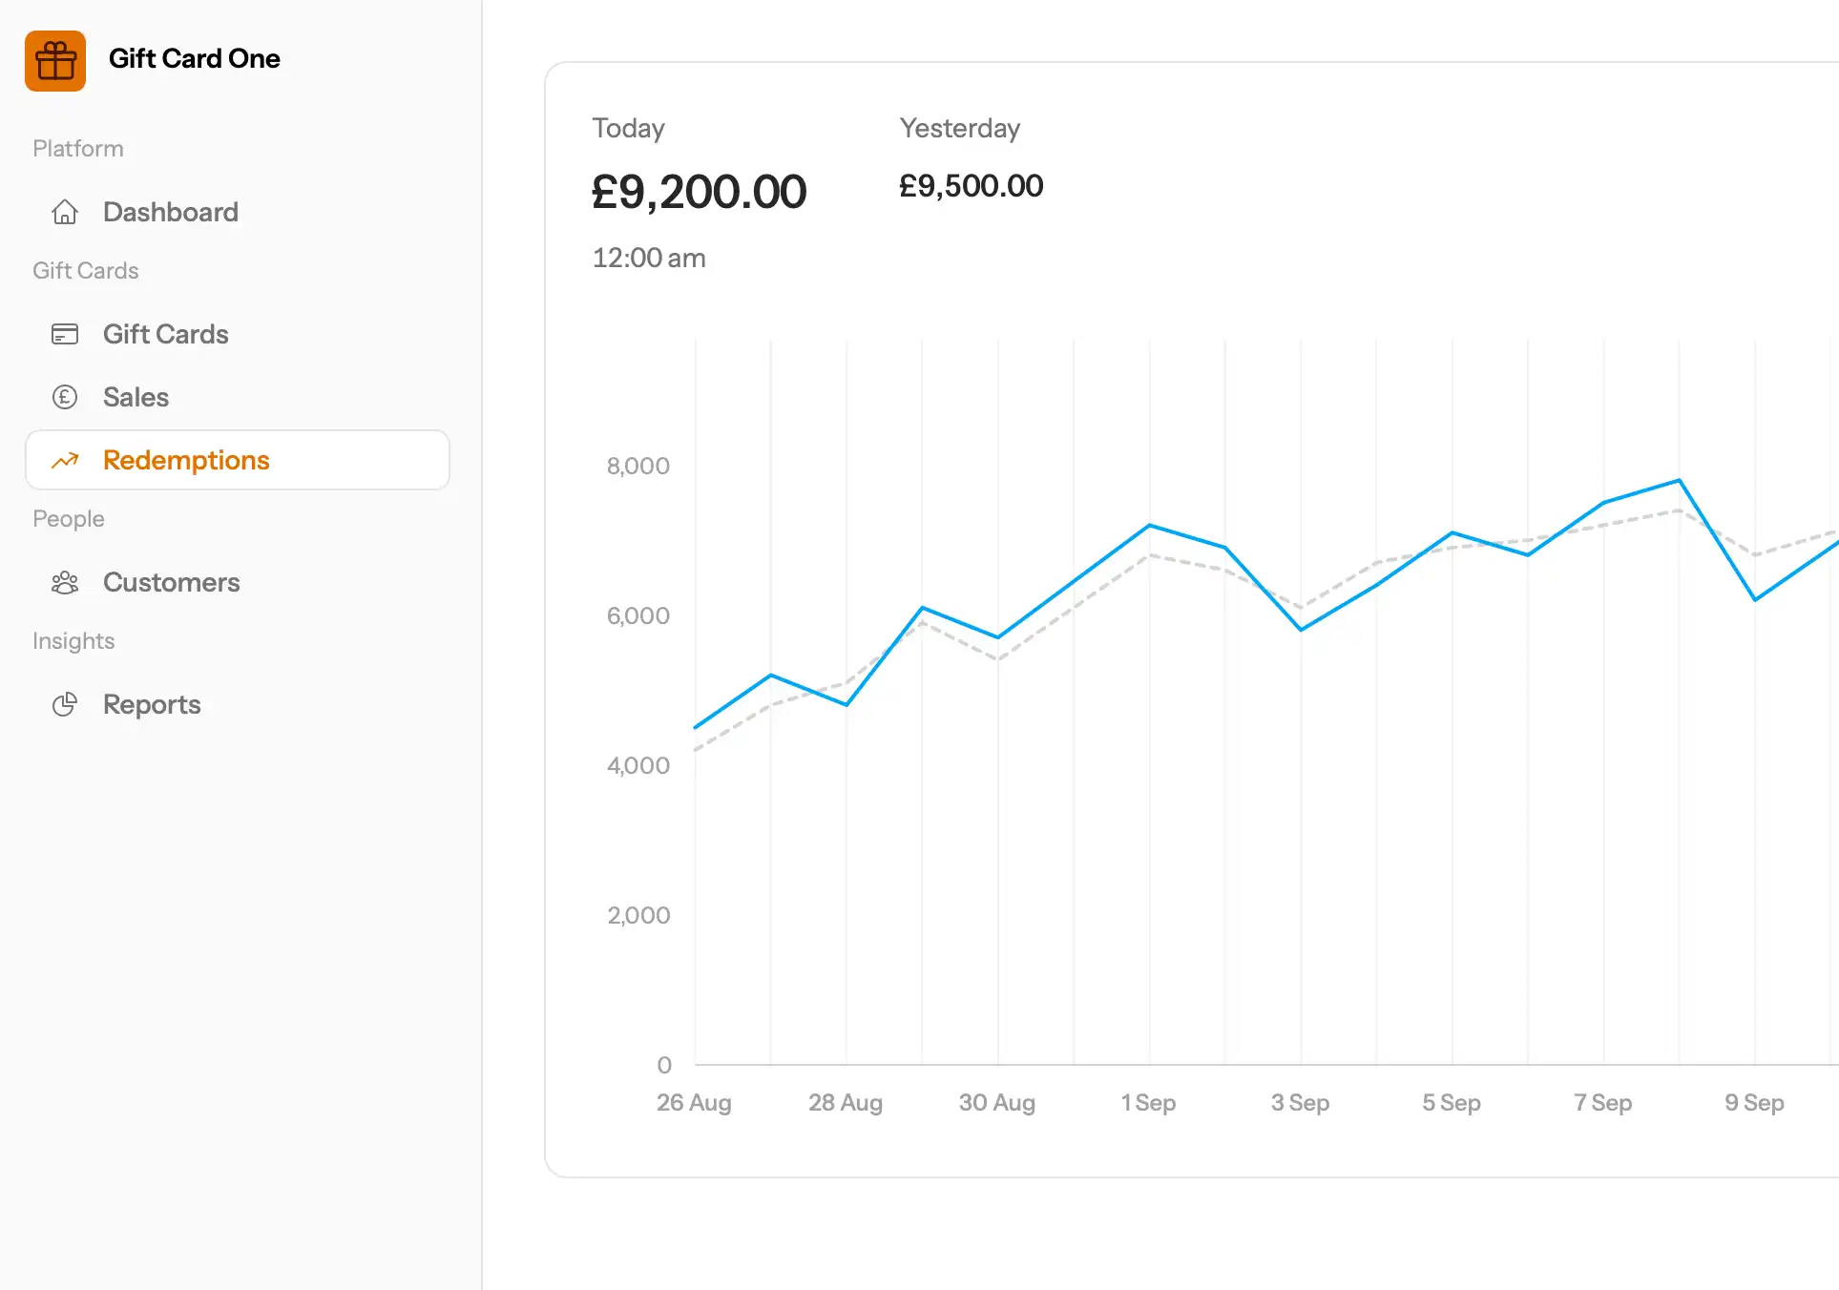Navigate to the Customers page
This screenshot has height=1290, width=1839.
pyautogui.click(x=172, y=582)
